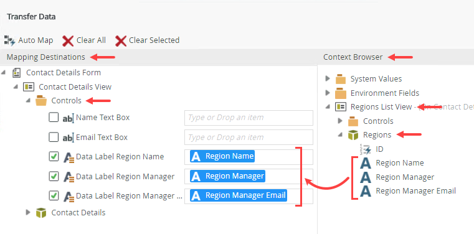Collapse the Regions List View node
The height and width of the screenshot is (234, 474).
click(328, 107)
